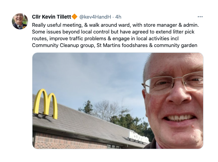Visit the @kev4HandH handle link
The height and width of the screenshot is (162, 218).
pos(95,17)
